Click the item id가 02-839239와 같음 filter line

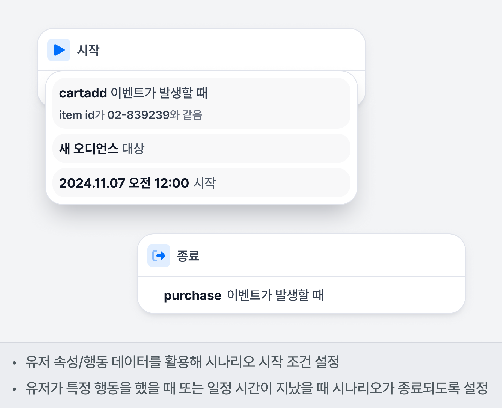tap(130, 115)
